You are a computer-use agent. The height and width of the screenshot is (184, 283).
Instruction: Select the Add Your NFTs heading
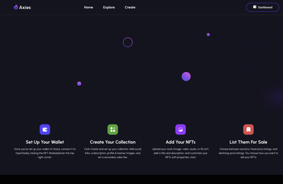(x=180, y=142)
